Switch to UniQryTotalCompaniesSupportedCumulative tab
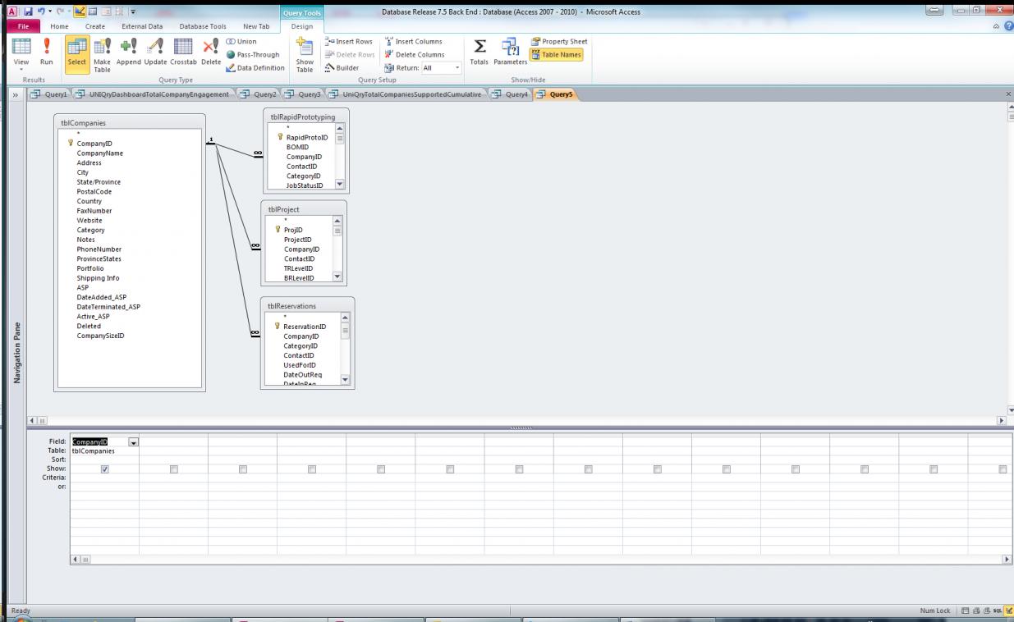 pyautogui.click(x=407, y=94)
